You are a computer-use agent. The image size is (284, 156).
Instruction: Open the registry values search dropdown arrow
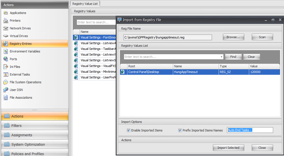coord(222,57)
